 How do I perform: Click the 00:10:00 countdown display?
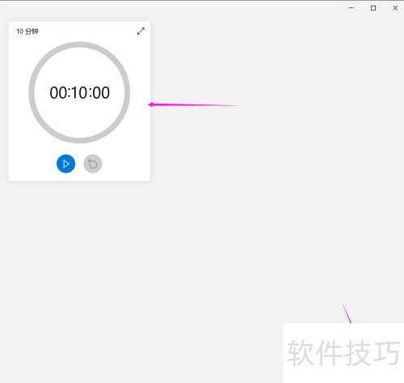pyautogui.click(x=80, y=92)
